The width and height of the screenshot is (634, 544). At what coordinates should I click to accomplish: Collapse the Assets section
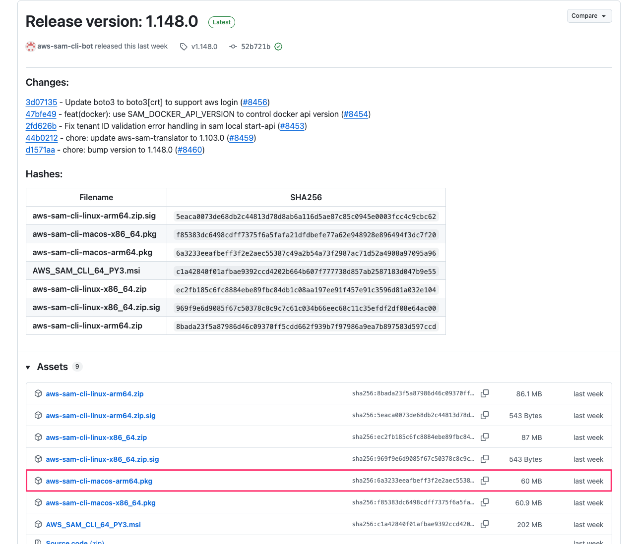click(x=28, y=367)
